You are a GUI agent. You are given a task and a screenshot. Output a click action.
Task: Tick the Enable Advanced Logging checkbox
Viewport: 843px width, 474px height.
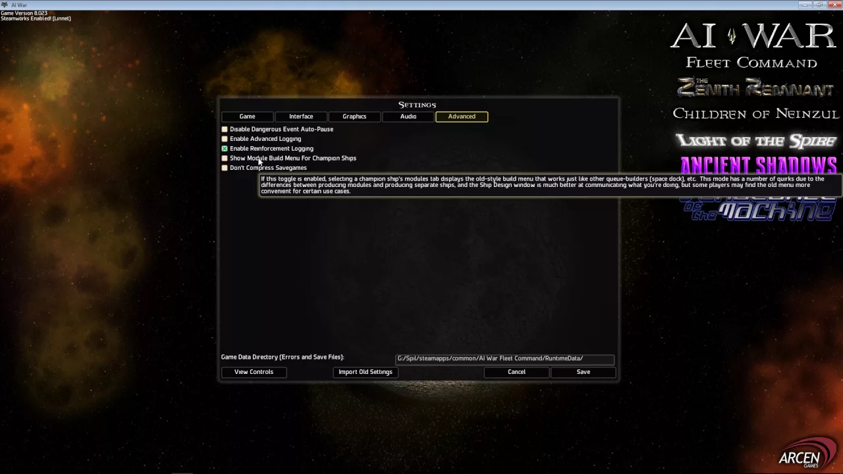point(225,139)
